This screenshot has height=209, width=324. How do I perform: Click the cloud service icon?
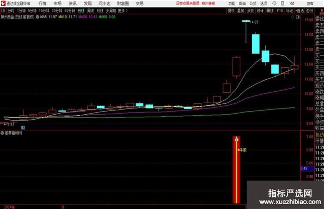(x=274, y=3)
